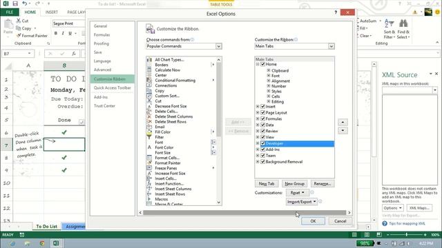The width and height of the screenshot is (442, 248).
Task: Click the Insert Function fx command icon
Action: pyautogui.click(x=149, y=184)
